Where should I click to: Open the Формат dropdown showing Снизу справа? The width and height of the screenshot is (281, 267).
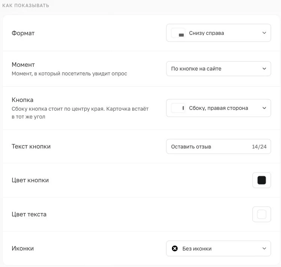click(218, 33)
